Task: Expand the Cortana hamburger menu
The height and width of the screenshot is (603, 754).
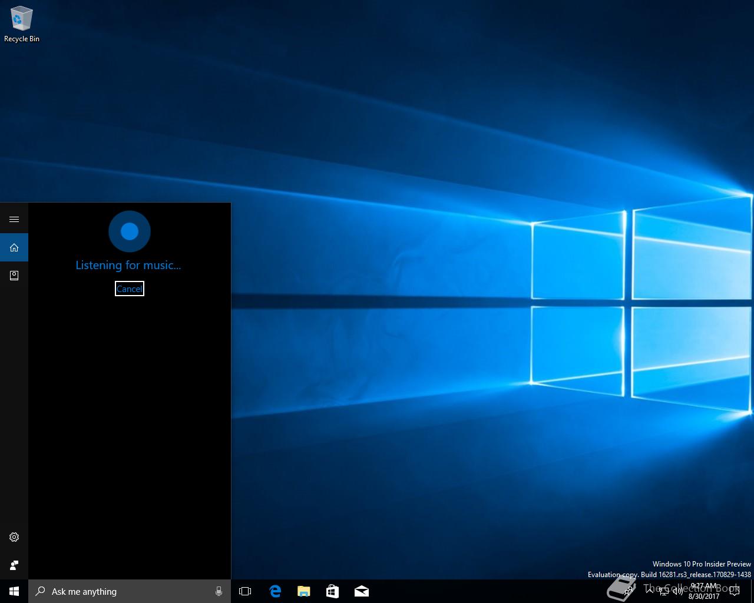Action: (x=14, y=219)
